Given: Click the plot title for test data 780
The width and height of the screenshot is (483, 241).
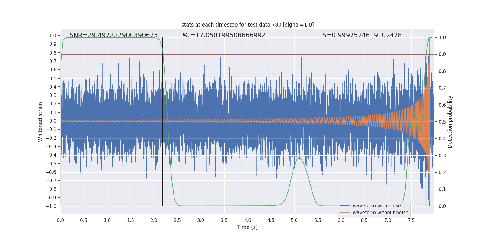Looking at the screenshot, I should pos(248,25).
